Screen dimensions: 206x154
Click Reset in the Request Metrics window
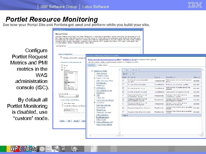coord(76,121)
